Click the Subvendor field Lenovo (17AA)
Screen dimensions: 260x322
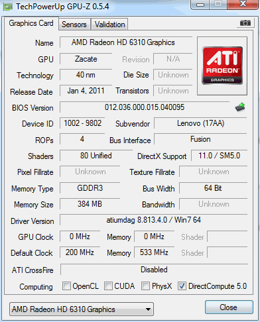click(200, 123)
